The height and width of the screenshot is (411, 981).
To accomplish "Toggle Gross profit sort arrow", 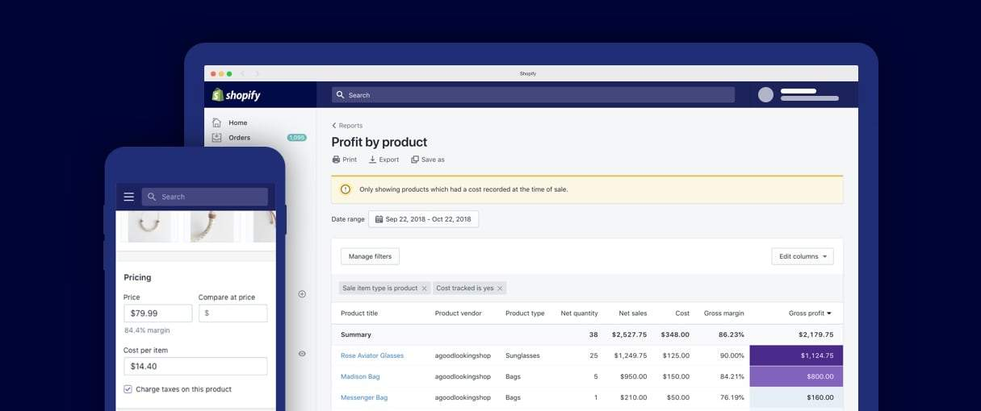I will pos(829,313).
